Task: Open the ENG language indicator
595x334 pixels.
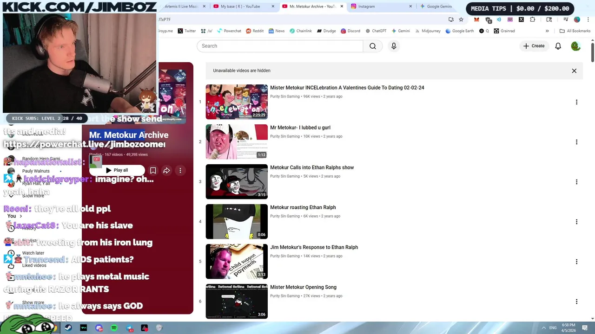Action: [553, 328]
